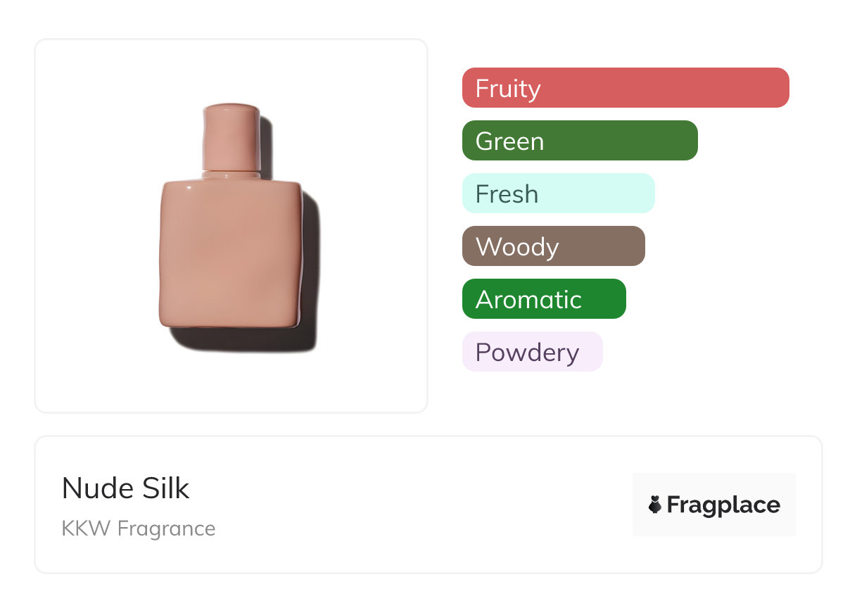Open the Nude Silk bottle image
The width and height of the screenshot is (857, 608).
(x=231, y=225)
